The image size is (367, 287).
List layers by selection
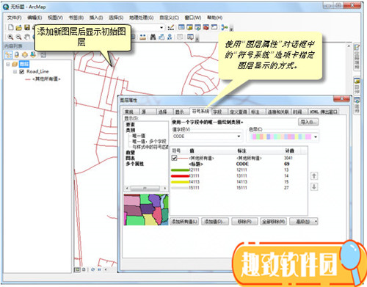coord(33,55)
